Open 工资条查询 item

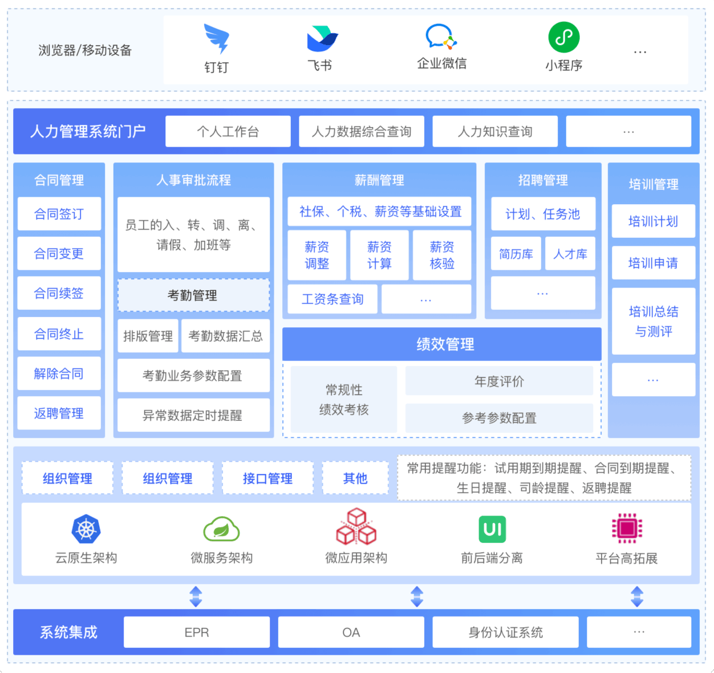click(332, 299)
